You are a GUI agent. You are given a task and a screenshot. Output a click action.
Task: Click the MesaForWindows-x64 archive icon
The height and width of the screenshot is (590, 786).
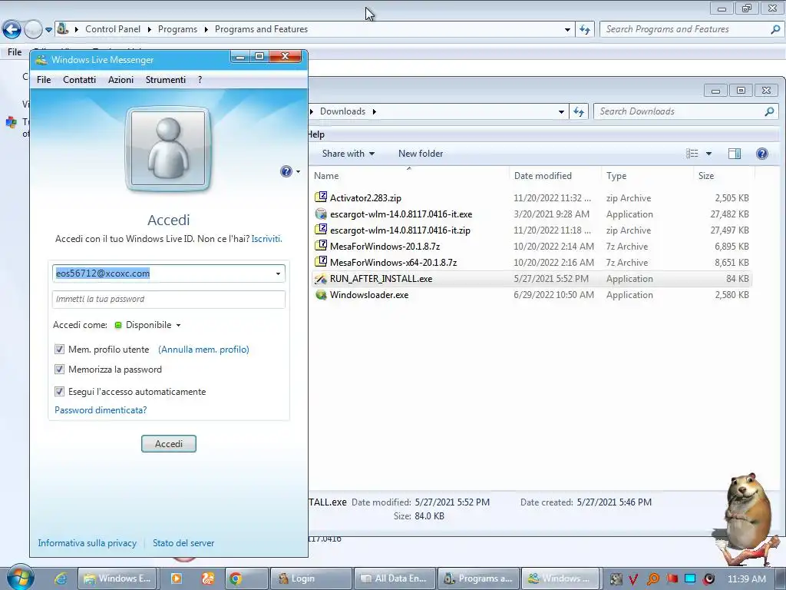pos(321,262)
